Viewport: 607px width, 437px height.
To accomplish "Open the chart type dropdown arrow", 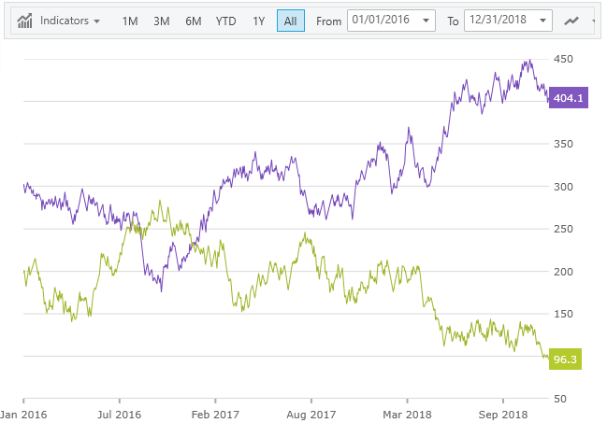I will (593, 21).
